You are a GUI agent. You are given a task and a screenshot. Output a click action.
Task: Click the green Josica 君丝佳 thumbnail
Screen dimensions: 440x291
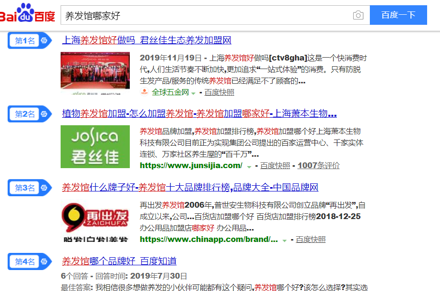coord(95,147)
